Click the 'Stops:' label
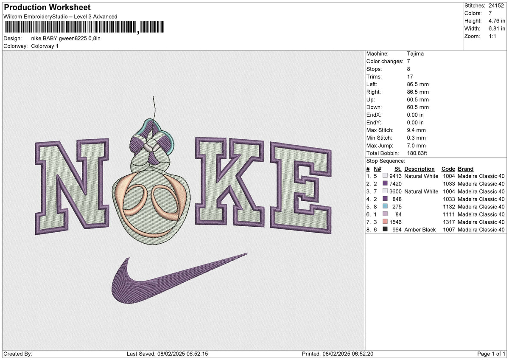This screenshot has height=360, width=509. coord(374,69)
